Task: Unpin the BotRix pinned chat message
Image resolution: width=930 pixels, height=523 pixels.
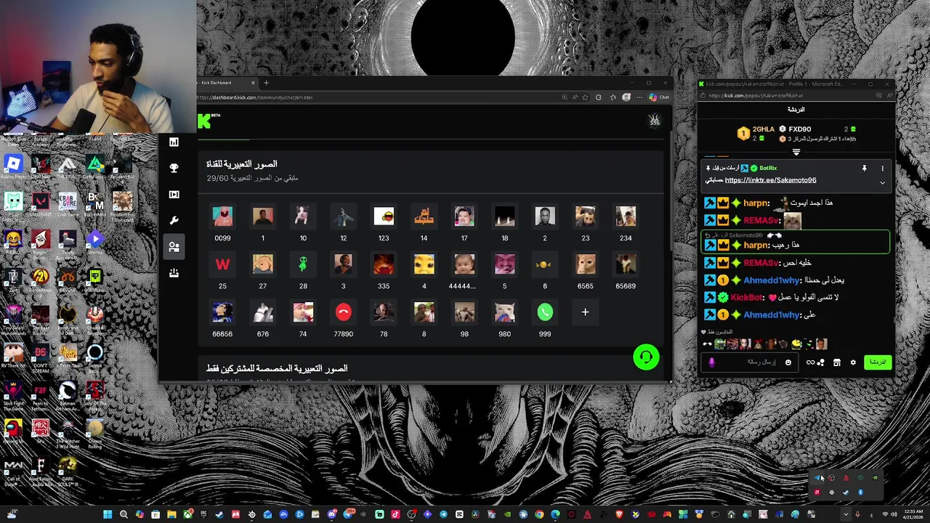Action: click(864, 169)
